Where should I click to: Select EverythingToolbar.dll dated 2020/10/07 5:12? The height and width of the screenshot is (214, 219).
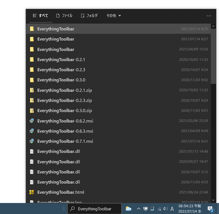pyautogui.click(x=118, y=172)
